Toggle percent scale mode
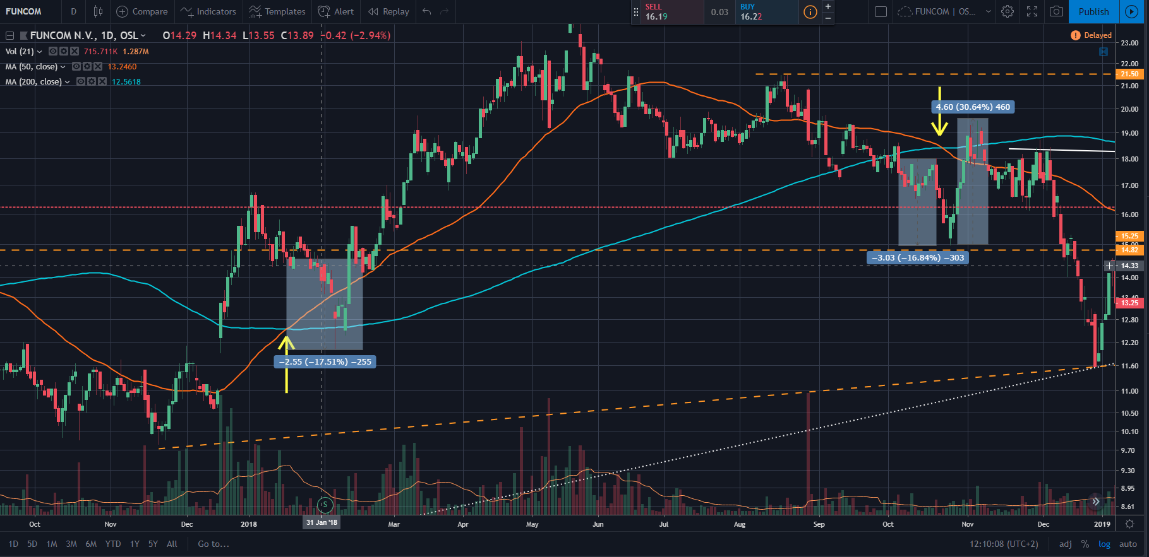1149x557 pixels. click(1085, 544)
